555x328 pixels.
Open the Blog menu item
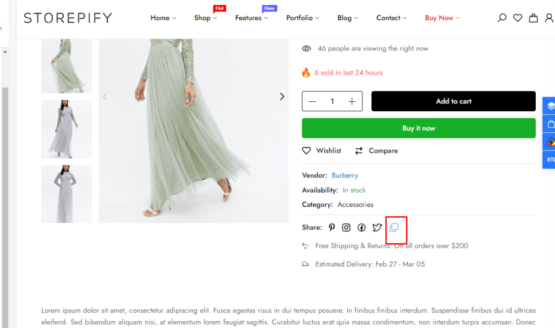pos(345,18)
